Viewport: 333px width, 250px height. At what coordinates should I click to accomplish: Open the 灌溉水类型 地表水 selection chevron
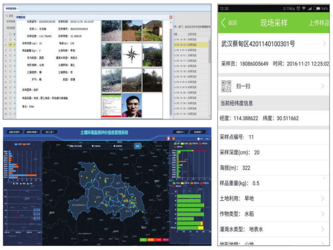323,229
